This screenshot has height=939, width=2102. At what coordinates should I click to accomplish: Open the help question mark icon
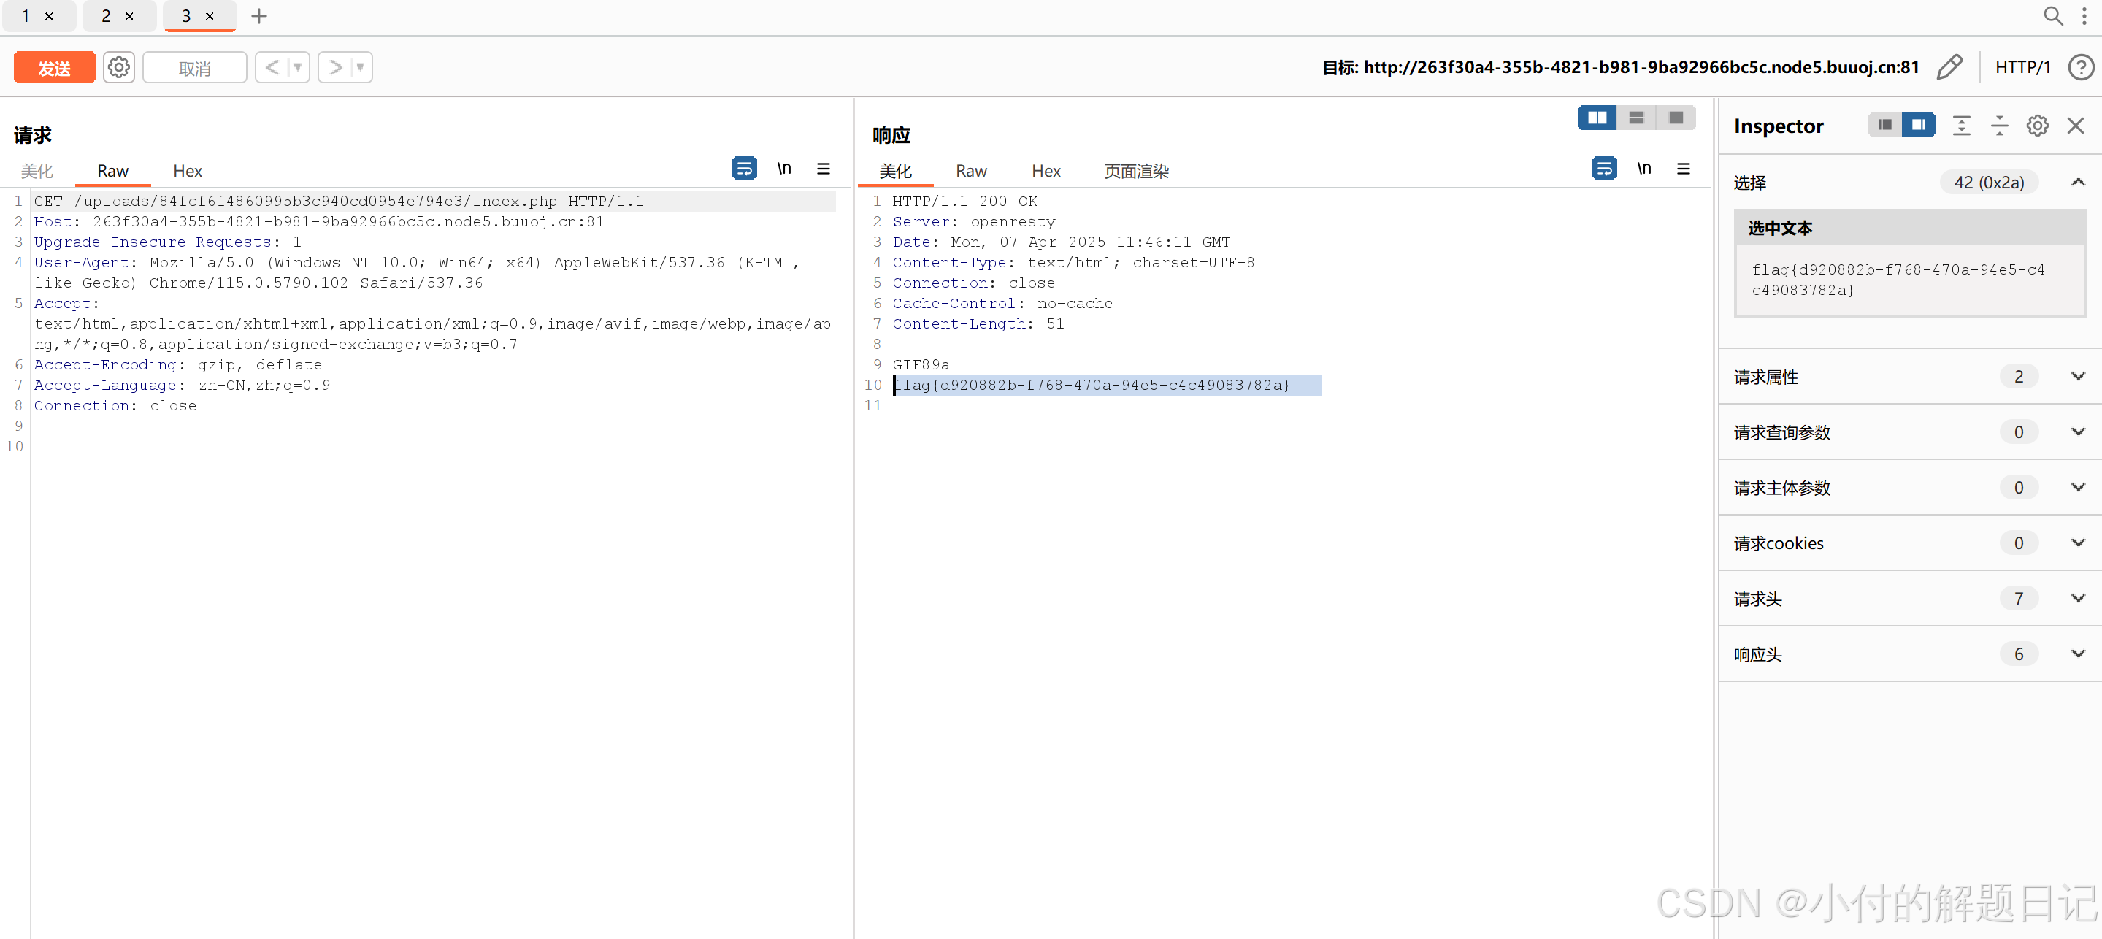point(2080,67)
